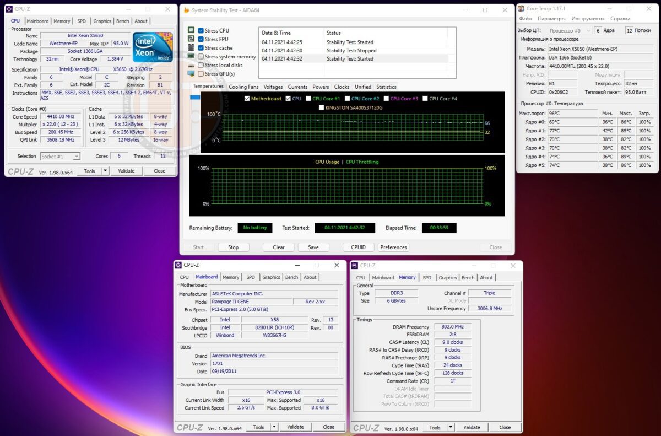Disable the Stress cache option
This screenshot has height=436, width=661.
tap(201, 48)
